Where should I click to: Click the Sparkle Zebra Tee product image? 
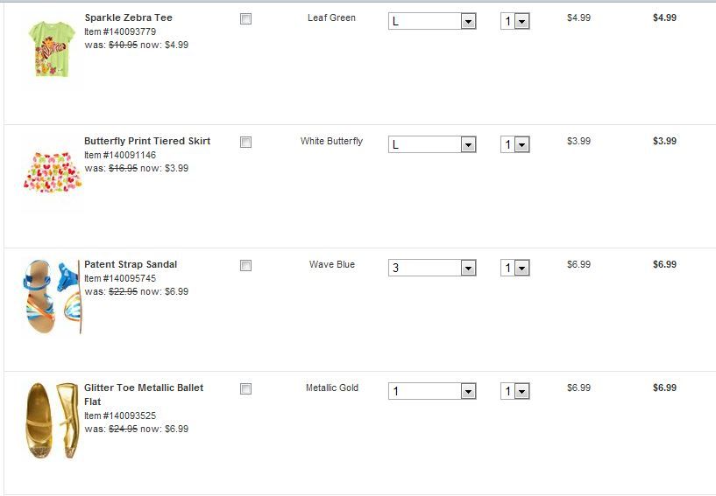tap(49, 48)
